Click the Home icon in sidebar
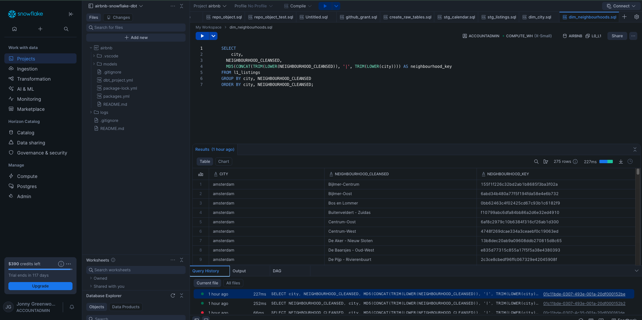This screenshot has height=320, width=642. tap(14, 29)
